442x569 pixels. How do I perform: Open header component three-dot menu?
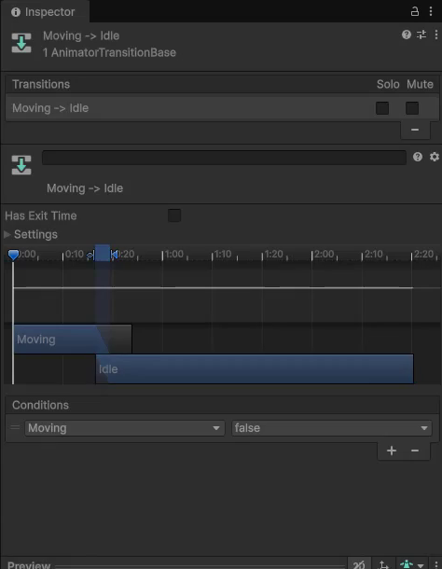(435, 35)
